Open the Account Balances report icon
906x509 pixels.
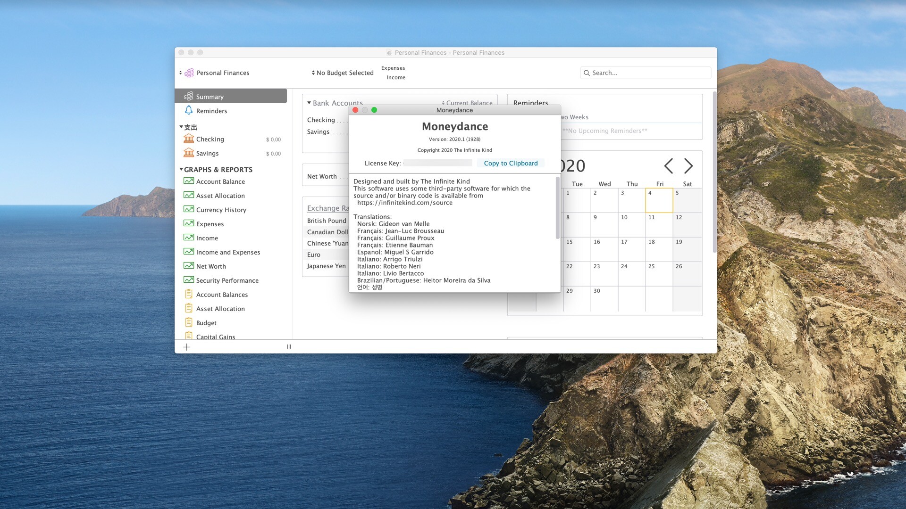[x=188, y=294]
